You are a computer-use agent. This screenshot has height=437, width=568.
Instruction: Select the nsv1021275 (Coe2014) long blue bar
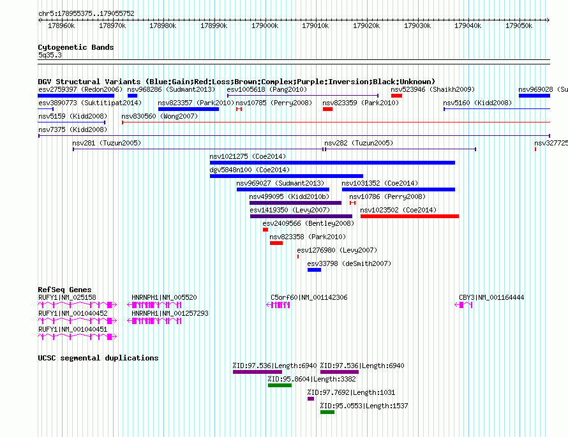[x=332, y=163]
